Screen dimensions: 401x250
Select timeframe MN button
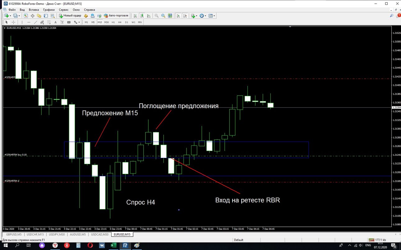pos(140,22)
